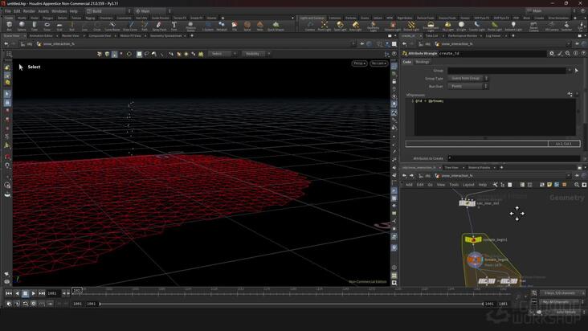Viewport: 588px width, 331px height.
Task: Click the network editor find node magnifier
Action: pos(577,185)
